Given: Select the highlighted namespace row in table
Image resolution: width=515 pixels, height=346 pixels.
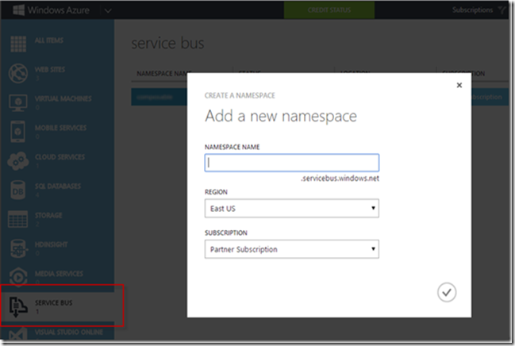Looking at the screenshot, I should coord(159,97).
